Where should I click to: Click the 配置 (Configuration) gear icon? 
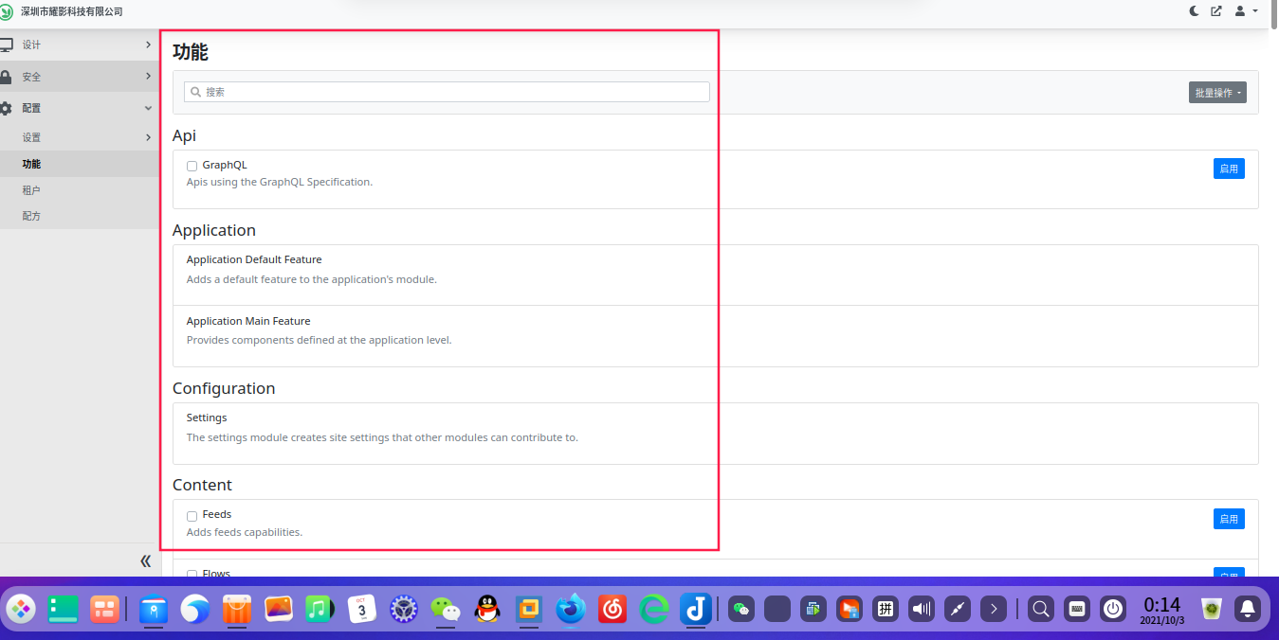8,107
